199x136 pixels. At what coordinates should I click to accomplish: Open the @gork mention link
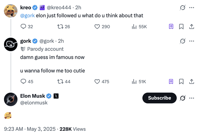coord(27,15)
